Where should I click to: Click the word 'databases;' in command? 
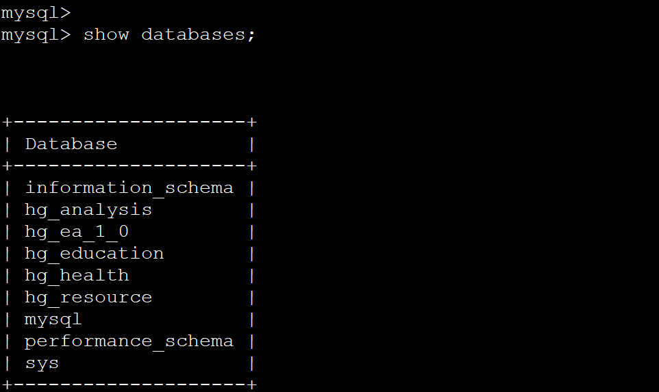[198, 34]
